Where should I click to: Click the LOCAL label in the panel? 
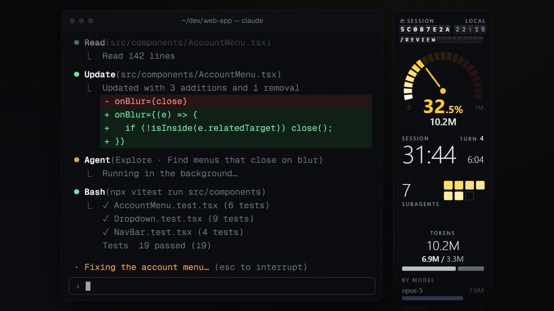pyautogui.click(x=475, y=21)
